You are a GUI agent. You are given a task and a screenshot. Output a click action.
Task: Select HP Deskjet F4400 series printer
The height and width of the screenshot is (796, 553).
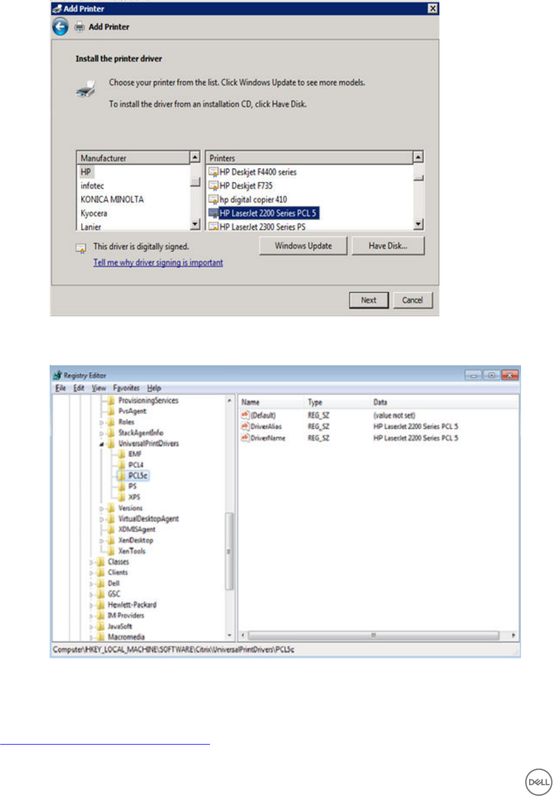[x=258, y=172]
